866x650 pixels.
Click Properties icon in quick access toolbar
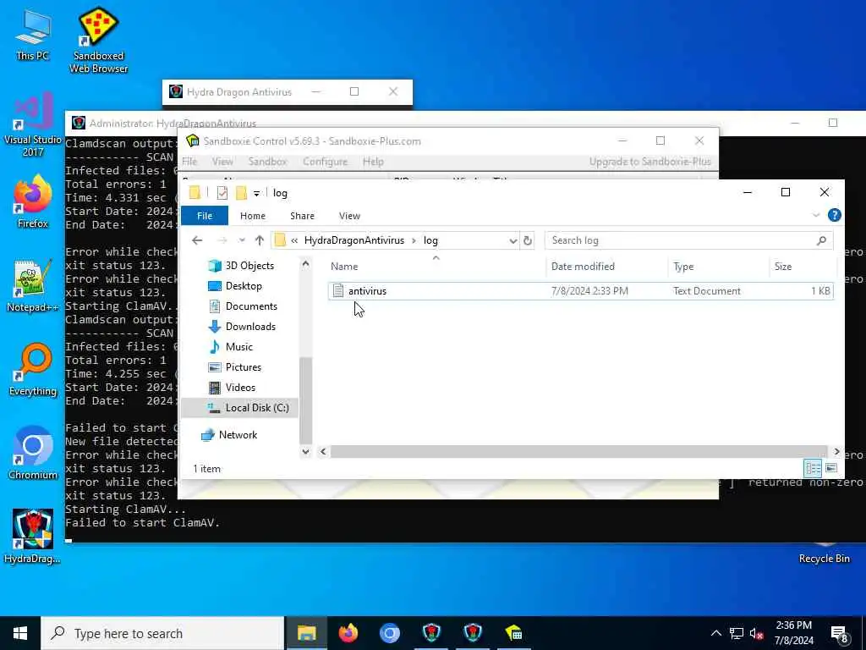pos(222,193)
